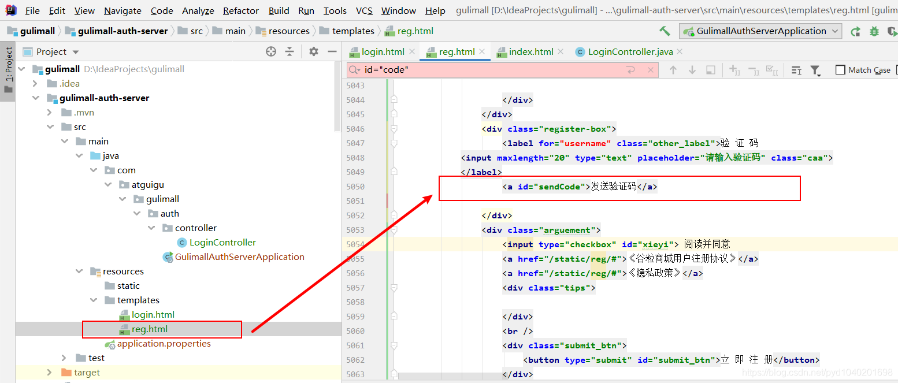The image size is (898, 383).
Task: Click the collapse-all icon in Project panel header
Action: (290, 51)
